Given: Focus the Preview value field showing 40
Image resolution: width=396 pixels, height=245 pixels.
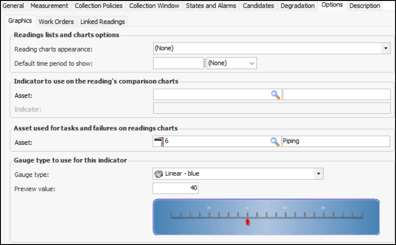Looking at the screenshot, I should (x=176, y=188).
